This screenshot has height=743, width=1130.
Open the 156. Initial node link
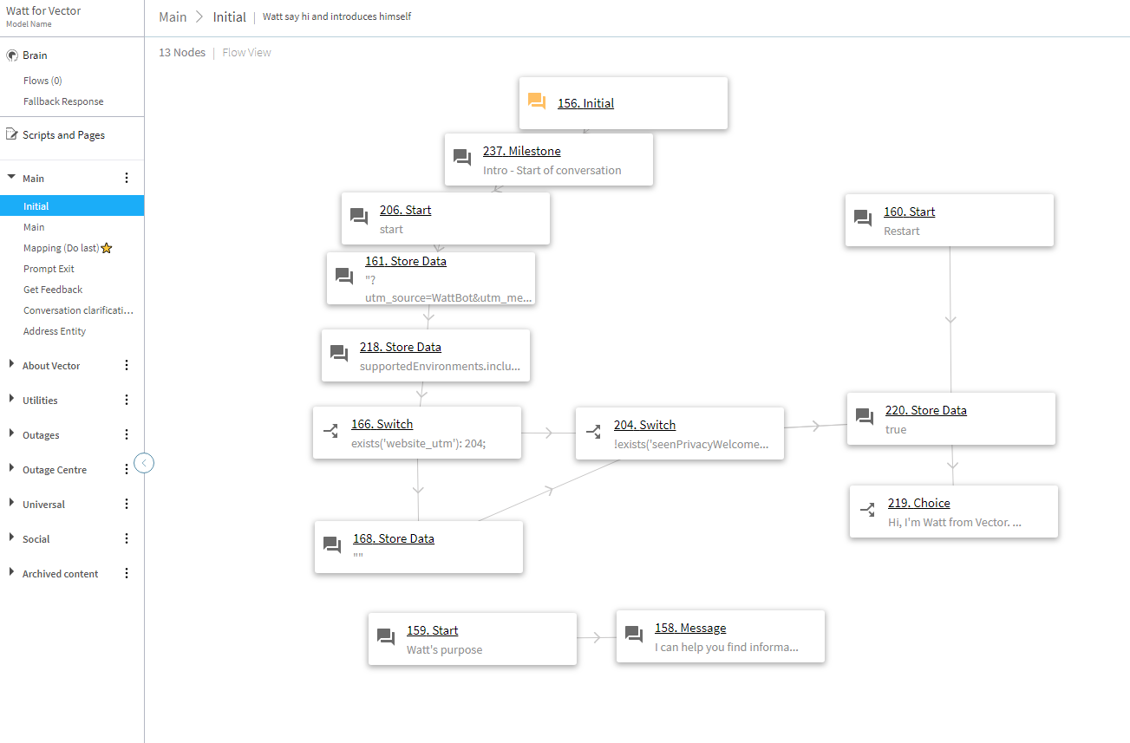point(585,103)
